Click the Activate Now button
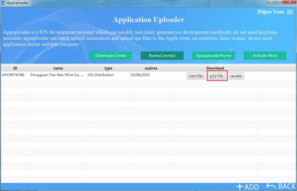This screenshot has height=191, width=297. (265, 56)
